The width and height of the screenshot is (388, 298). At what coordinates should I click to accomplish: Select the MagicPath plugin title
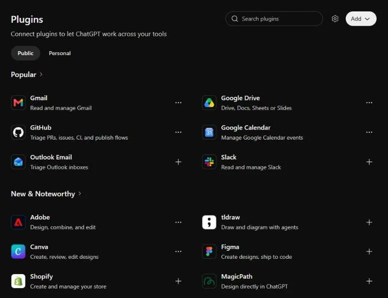237,277
